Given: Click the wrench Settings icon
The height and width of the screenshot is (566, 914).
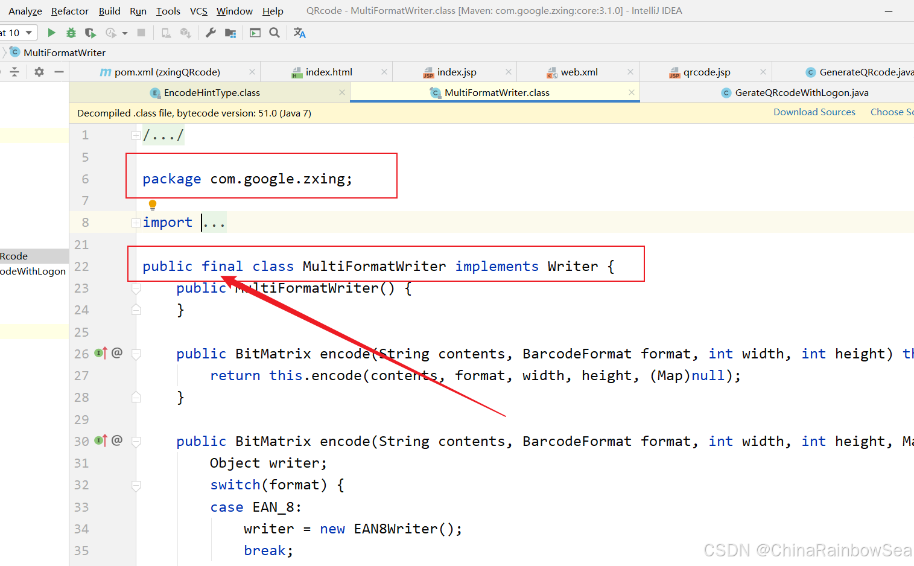Looking at the screenshot, I should [211, 33].
